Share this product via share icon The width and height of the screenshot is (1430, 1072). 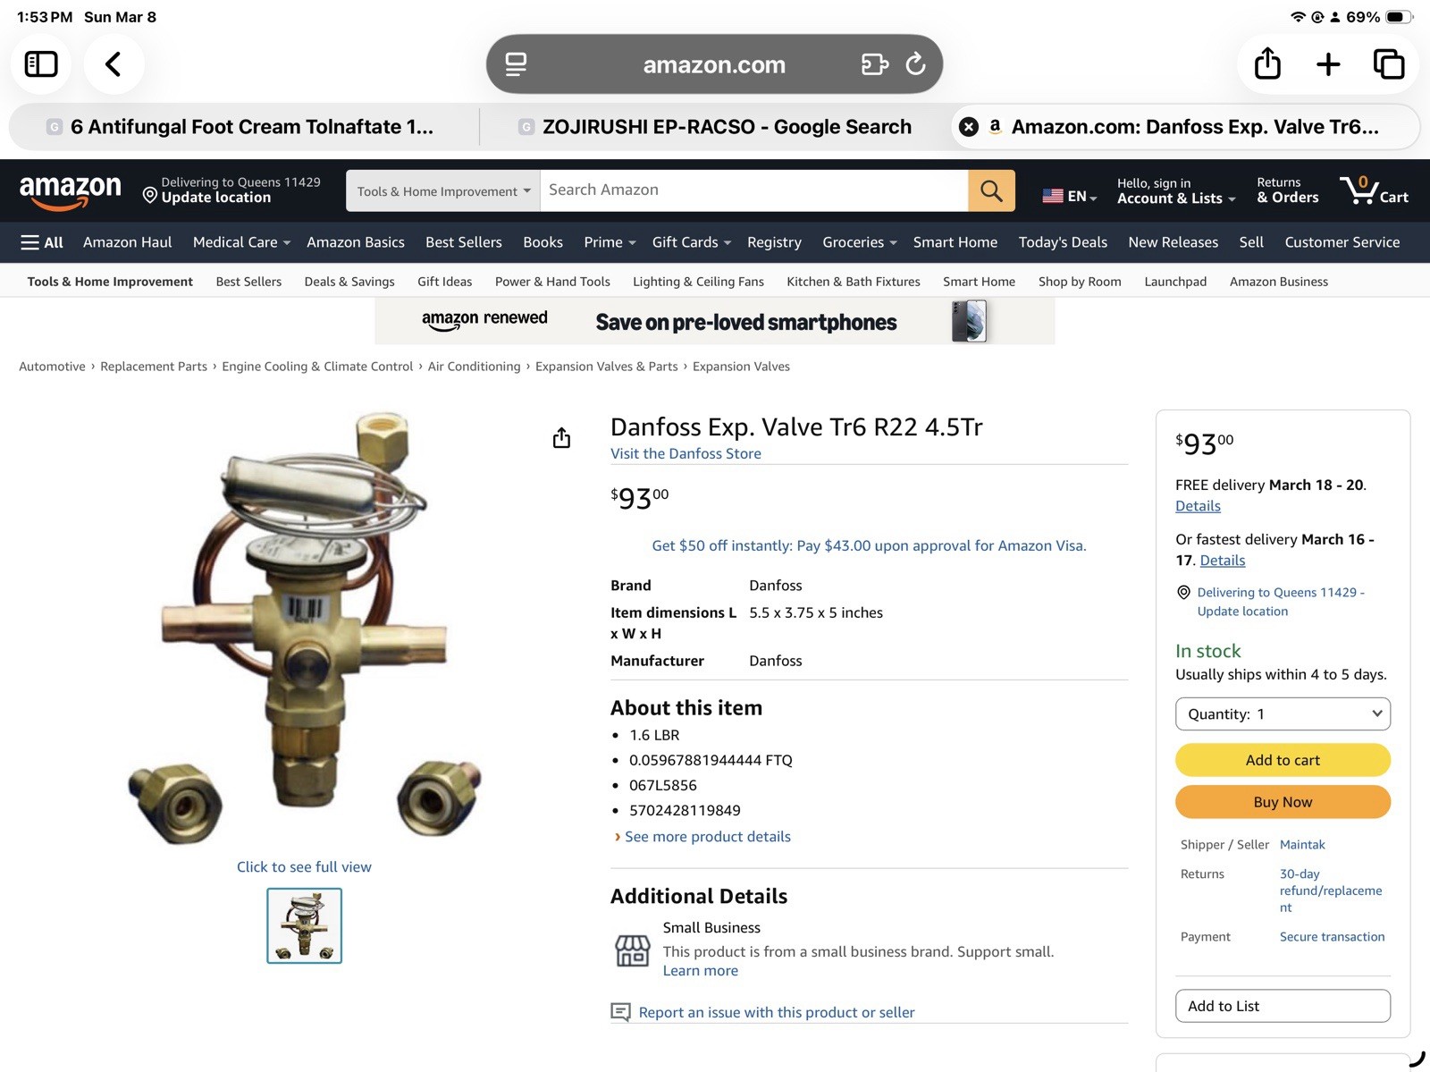click(561, 437)
